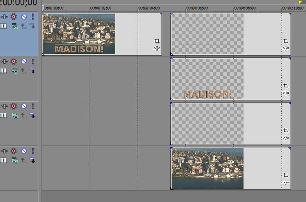Viewport: 306px width, 202px height.
Task: Click ruler at 00:00:08:00
Action: (x=245, y=8)
